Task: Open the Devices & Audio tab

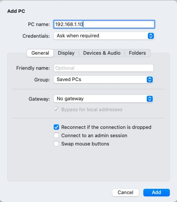Action: click(102, 53)
